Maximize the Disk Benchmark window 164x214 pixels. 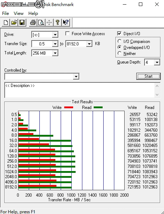(x=141, y=4)
